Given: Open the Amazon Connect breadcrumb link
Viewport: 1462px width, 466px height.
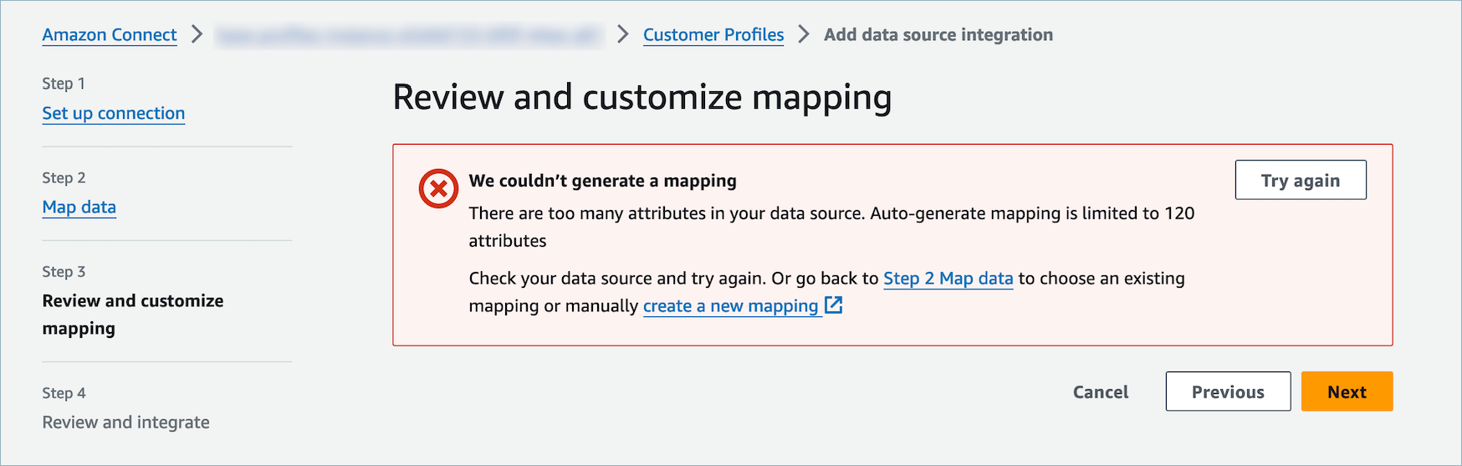Looking at the screenshot, I should tap(110, 34).
